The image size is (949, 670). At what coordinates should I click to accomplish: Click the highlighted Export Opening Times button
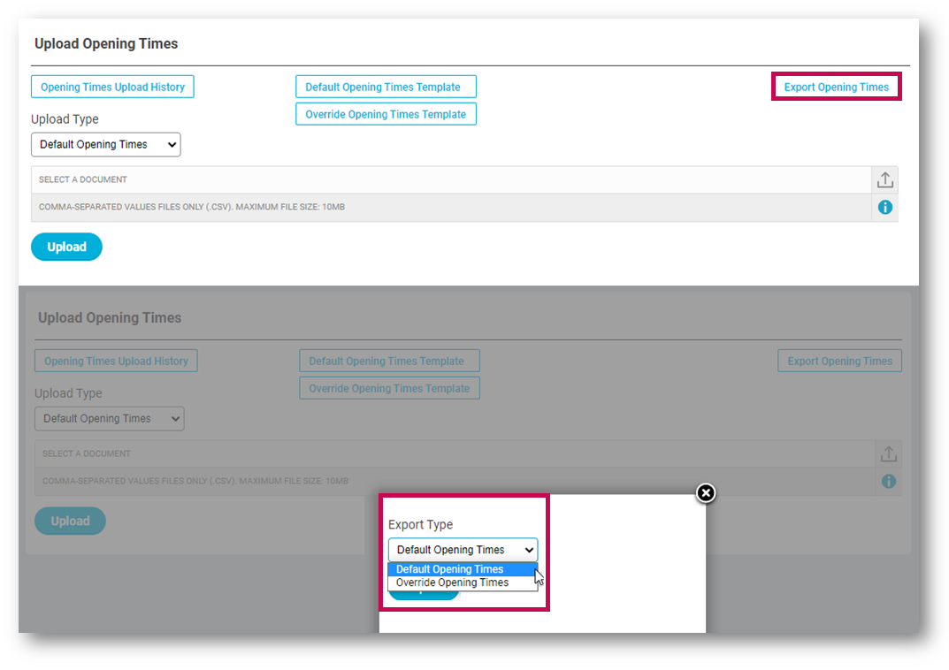tap(836, 87)
